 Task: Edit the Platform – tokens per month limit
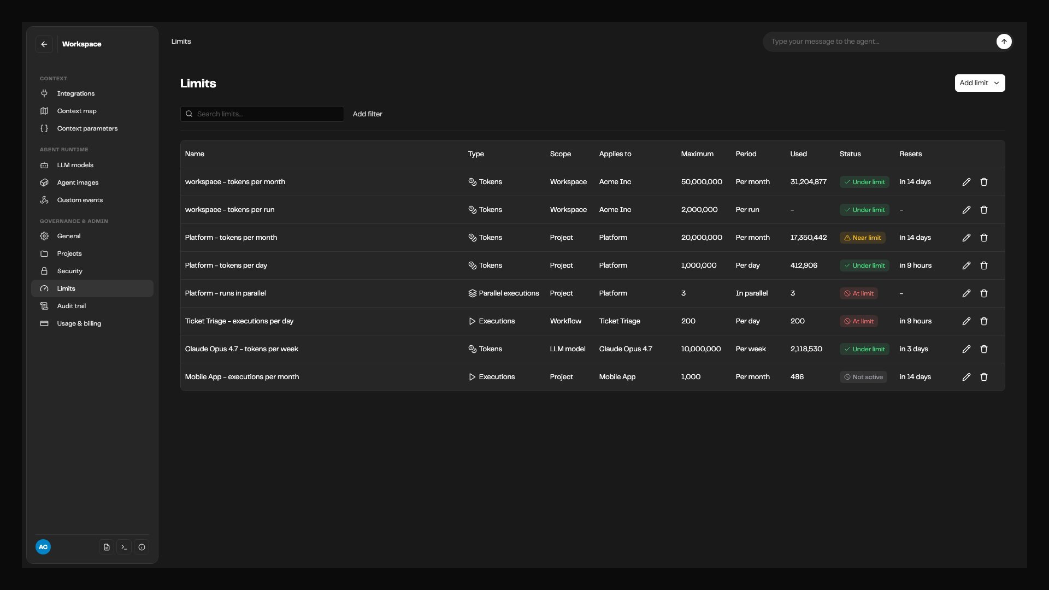(x=967, y=238)
